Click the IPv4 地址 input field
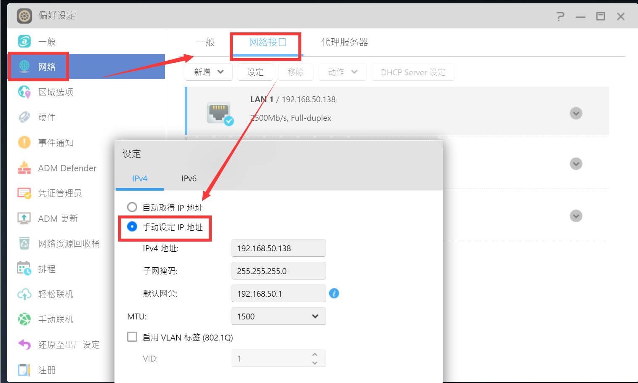This screenshot has width=638, height=383. (279, 248)
